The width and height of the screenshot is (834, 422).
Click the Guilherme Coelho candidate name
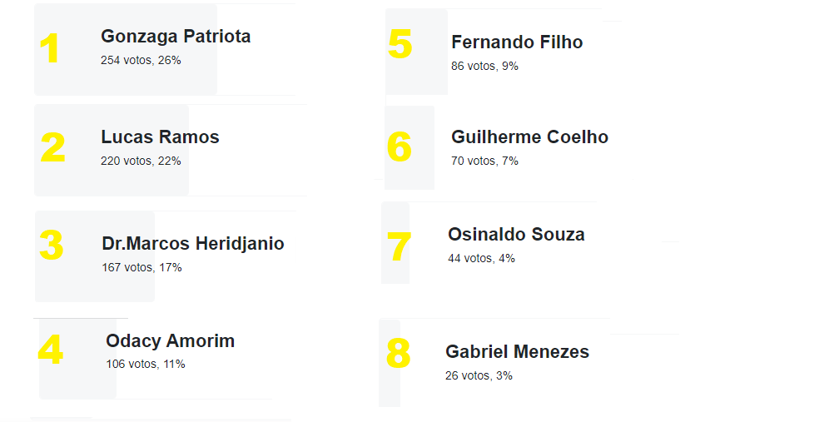click(529, 137)
